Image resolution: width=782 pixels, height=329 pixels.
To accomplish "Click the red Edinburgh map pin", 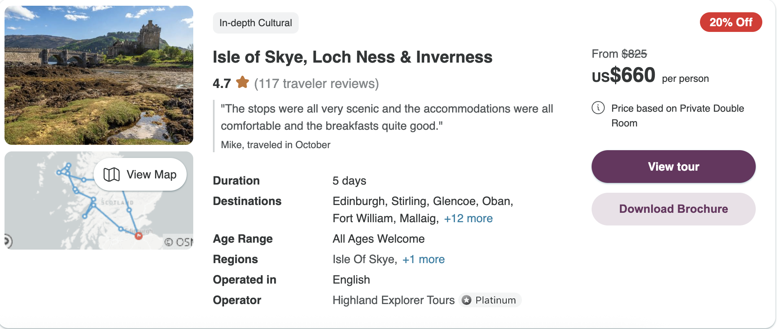I will click(x=139, y=235).
